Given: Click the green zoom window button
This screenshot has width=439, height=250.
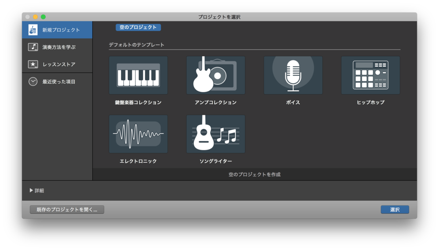Looking at the screenshot, I should click(x=43, y=17).
